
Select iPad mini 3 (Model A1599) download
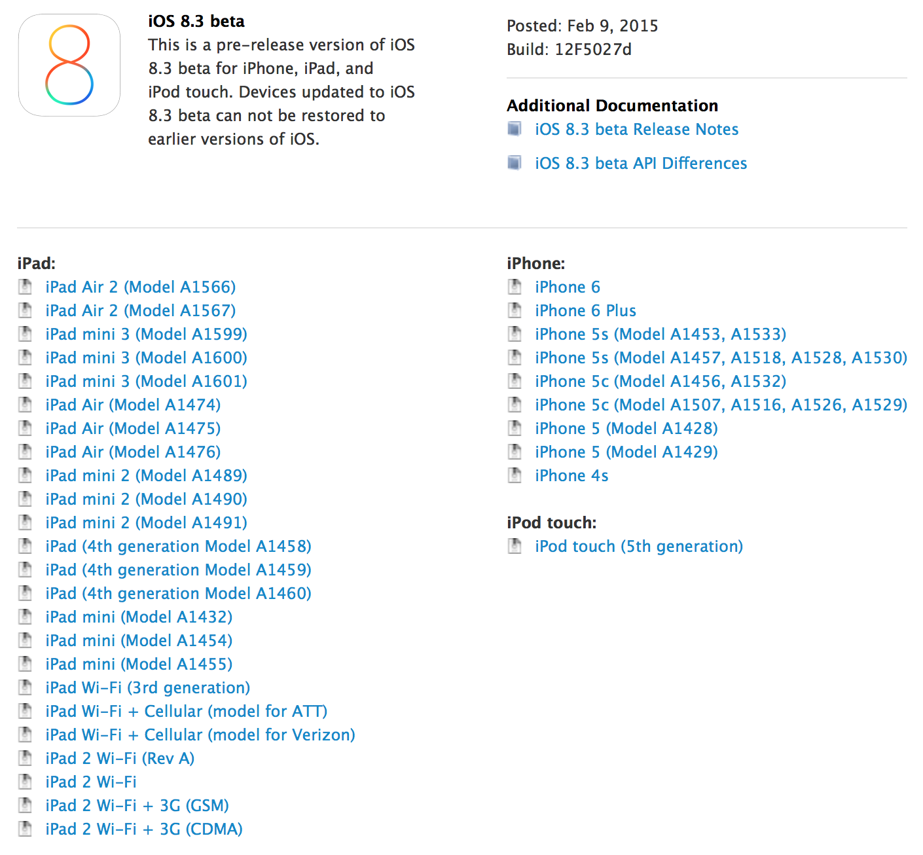click(145, 333)
